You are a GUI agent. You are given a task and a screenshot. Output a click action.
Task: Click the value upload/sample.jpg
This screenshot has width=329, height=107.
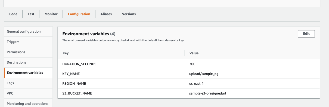pos(204,74)
